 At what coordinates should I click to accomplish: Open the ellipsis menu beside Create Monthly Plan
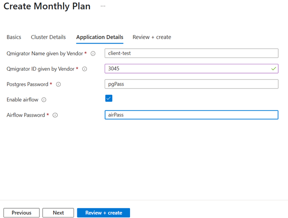pos(103,6)
